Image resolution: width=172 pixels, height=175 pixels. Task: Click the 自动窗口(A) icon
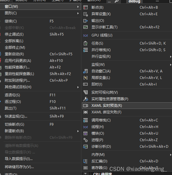(86, 71)
